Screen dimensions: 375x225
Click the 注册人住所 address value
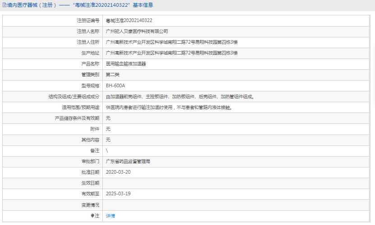(172, 42)
